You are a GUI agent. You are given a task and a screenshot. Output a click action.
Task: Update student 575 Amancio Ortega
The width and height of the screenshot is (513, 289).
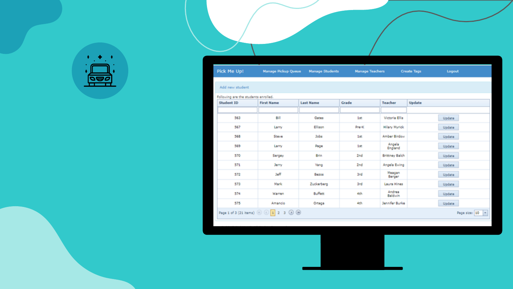tap(448, 203)
